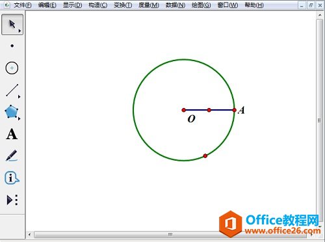Select center point O
Screen dimensions: 325x242
coord(184,110)
